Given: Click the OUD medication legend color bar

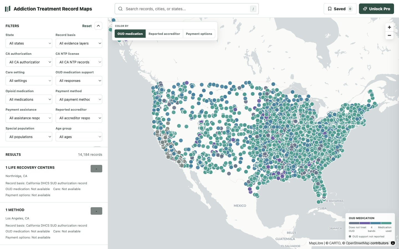Looking at the screenshot, I should [370, 223].
